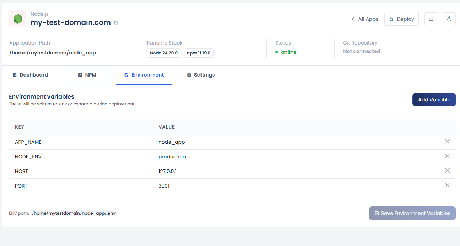The image size is (460, 246).
Task: Edit the node_app value field
Action: click(296, 142)
